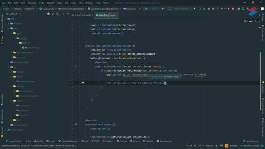Select strings.xml in values folder
The width and height of the screenshot is (265, 149).
(x=24, y=111)
